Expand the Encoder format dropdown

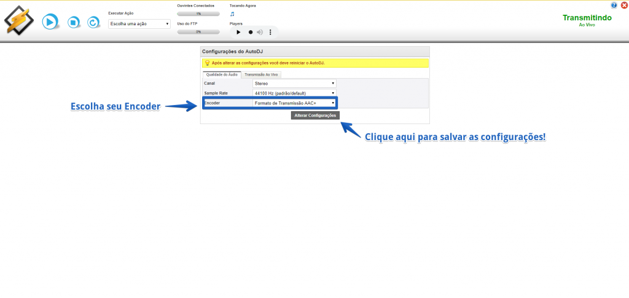[x=295, y=103]
